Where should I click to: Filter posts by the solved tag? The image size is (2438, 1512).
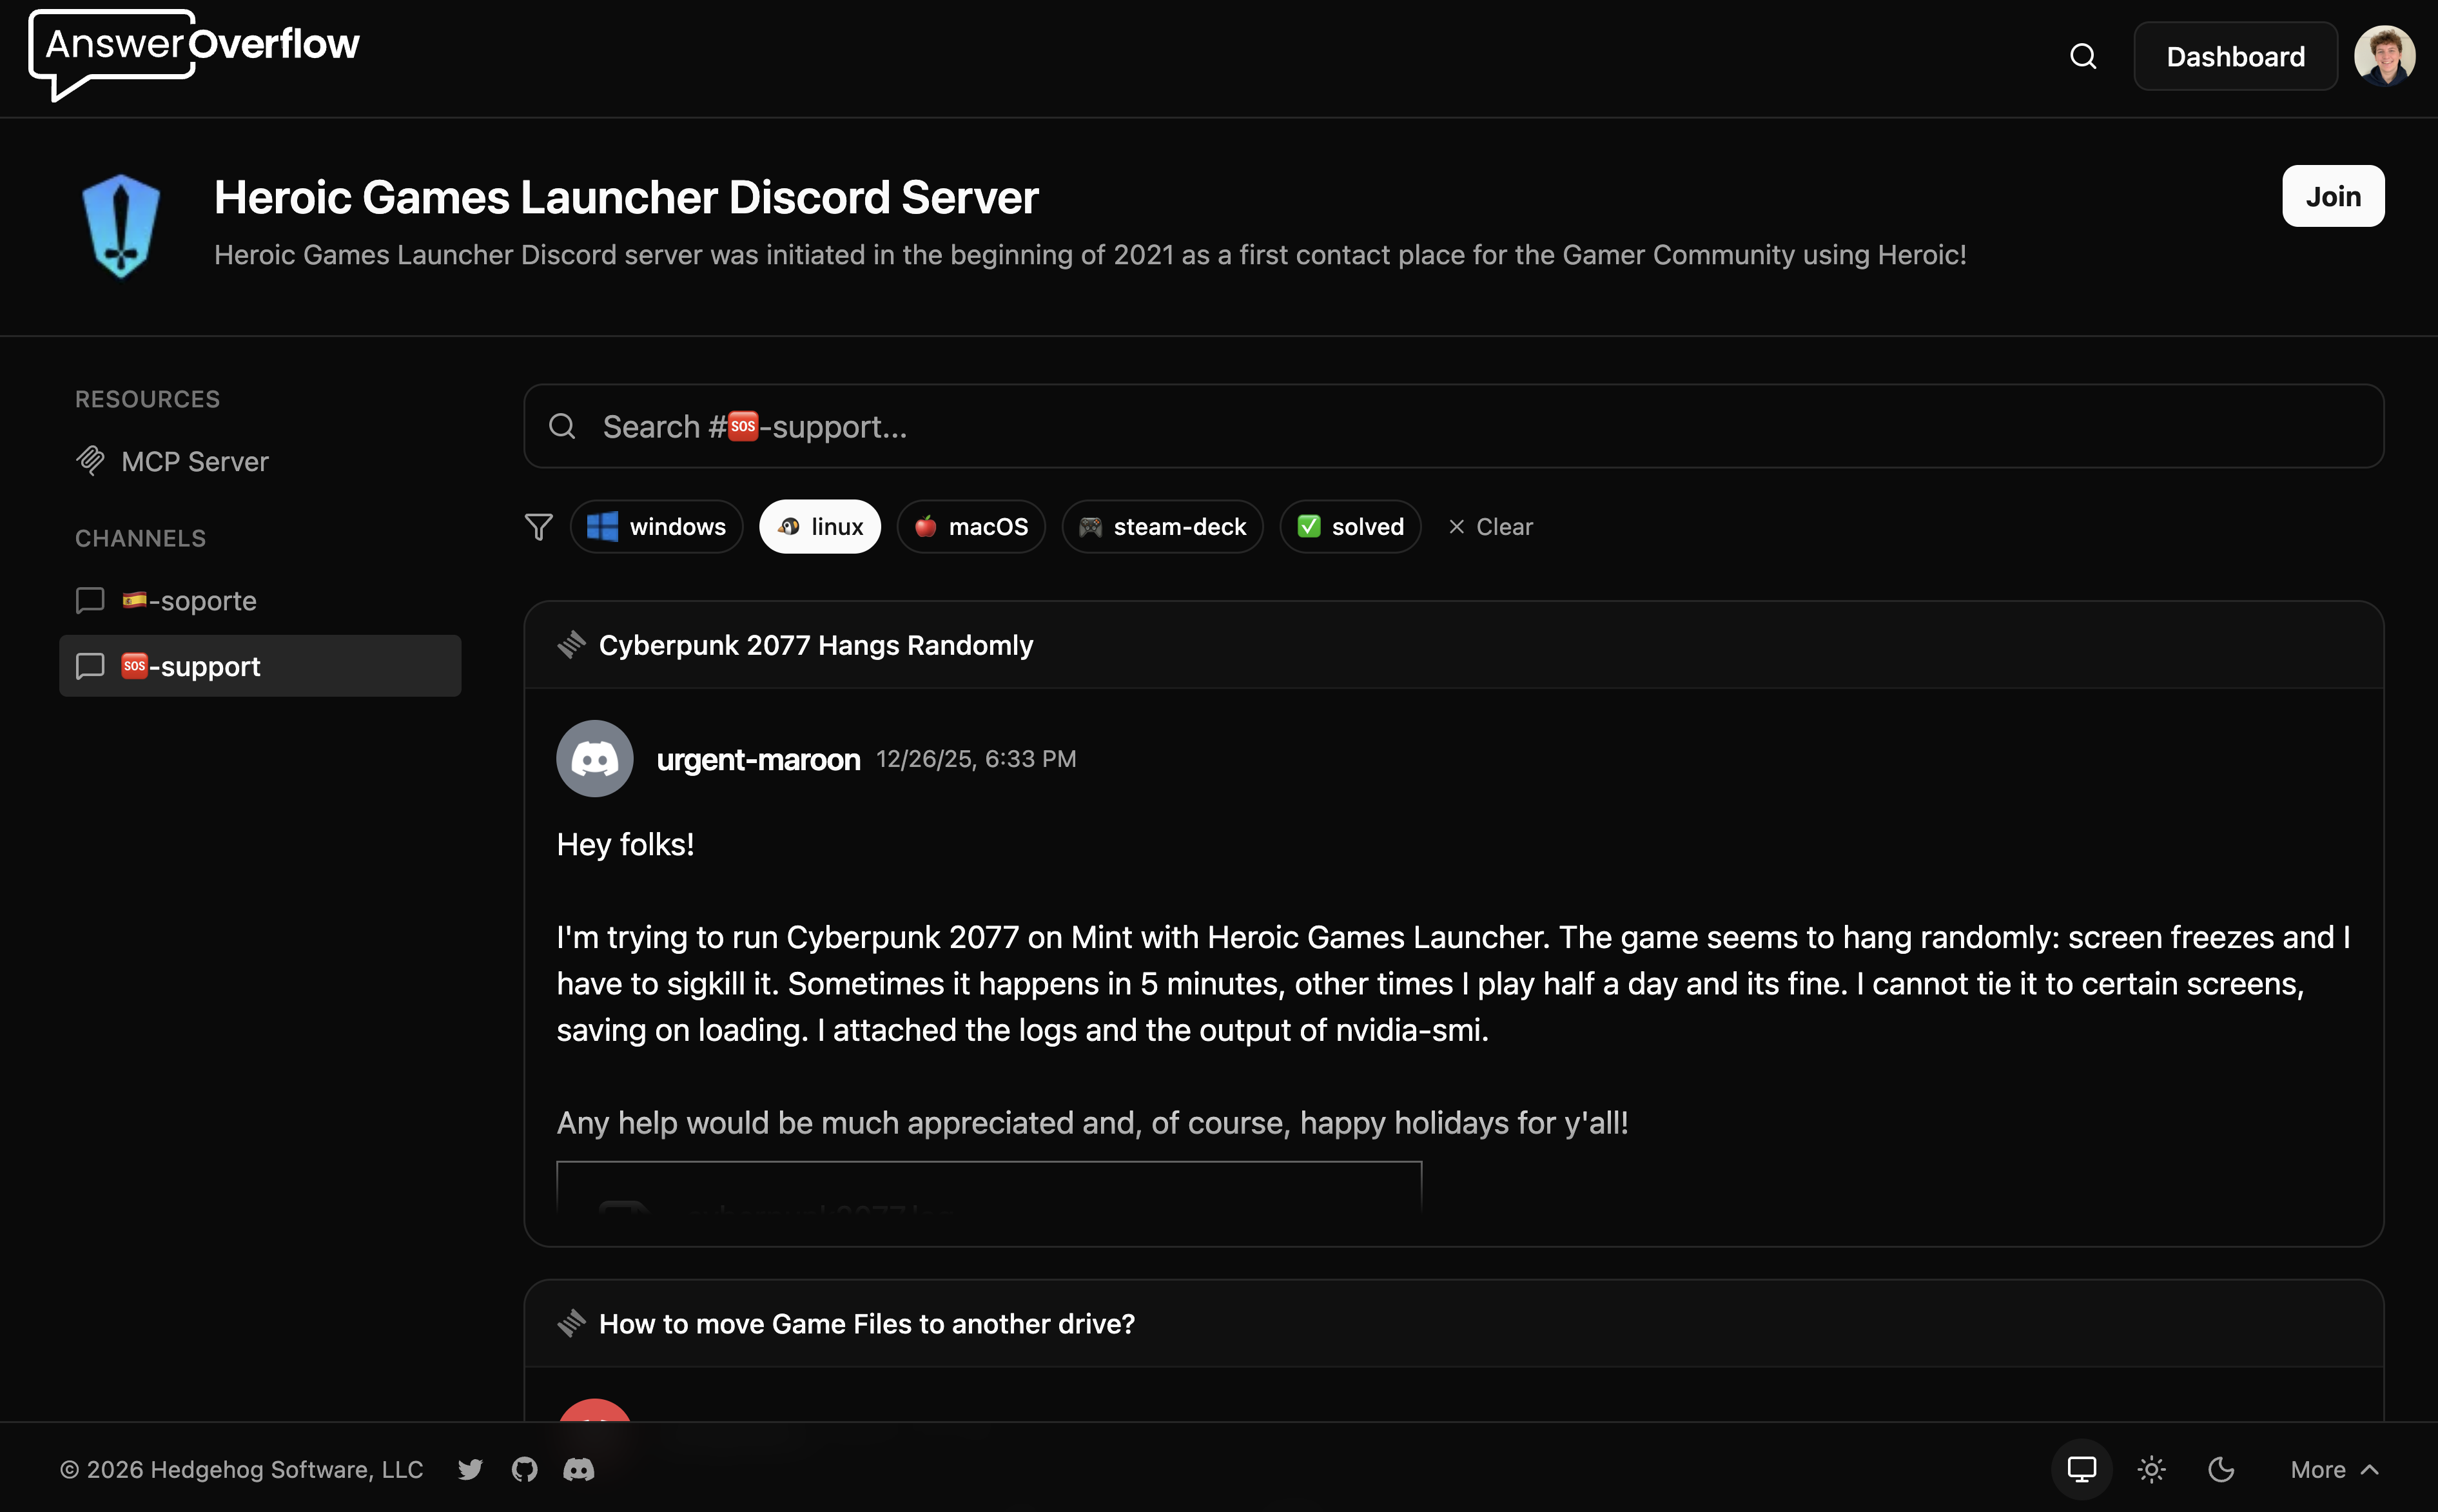(1350, 527)
